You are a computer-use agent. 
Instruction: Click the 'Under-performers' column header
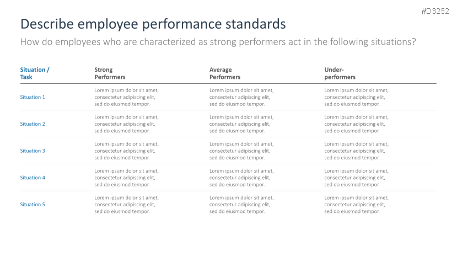tap(340, 73)
